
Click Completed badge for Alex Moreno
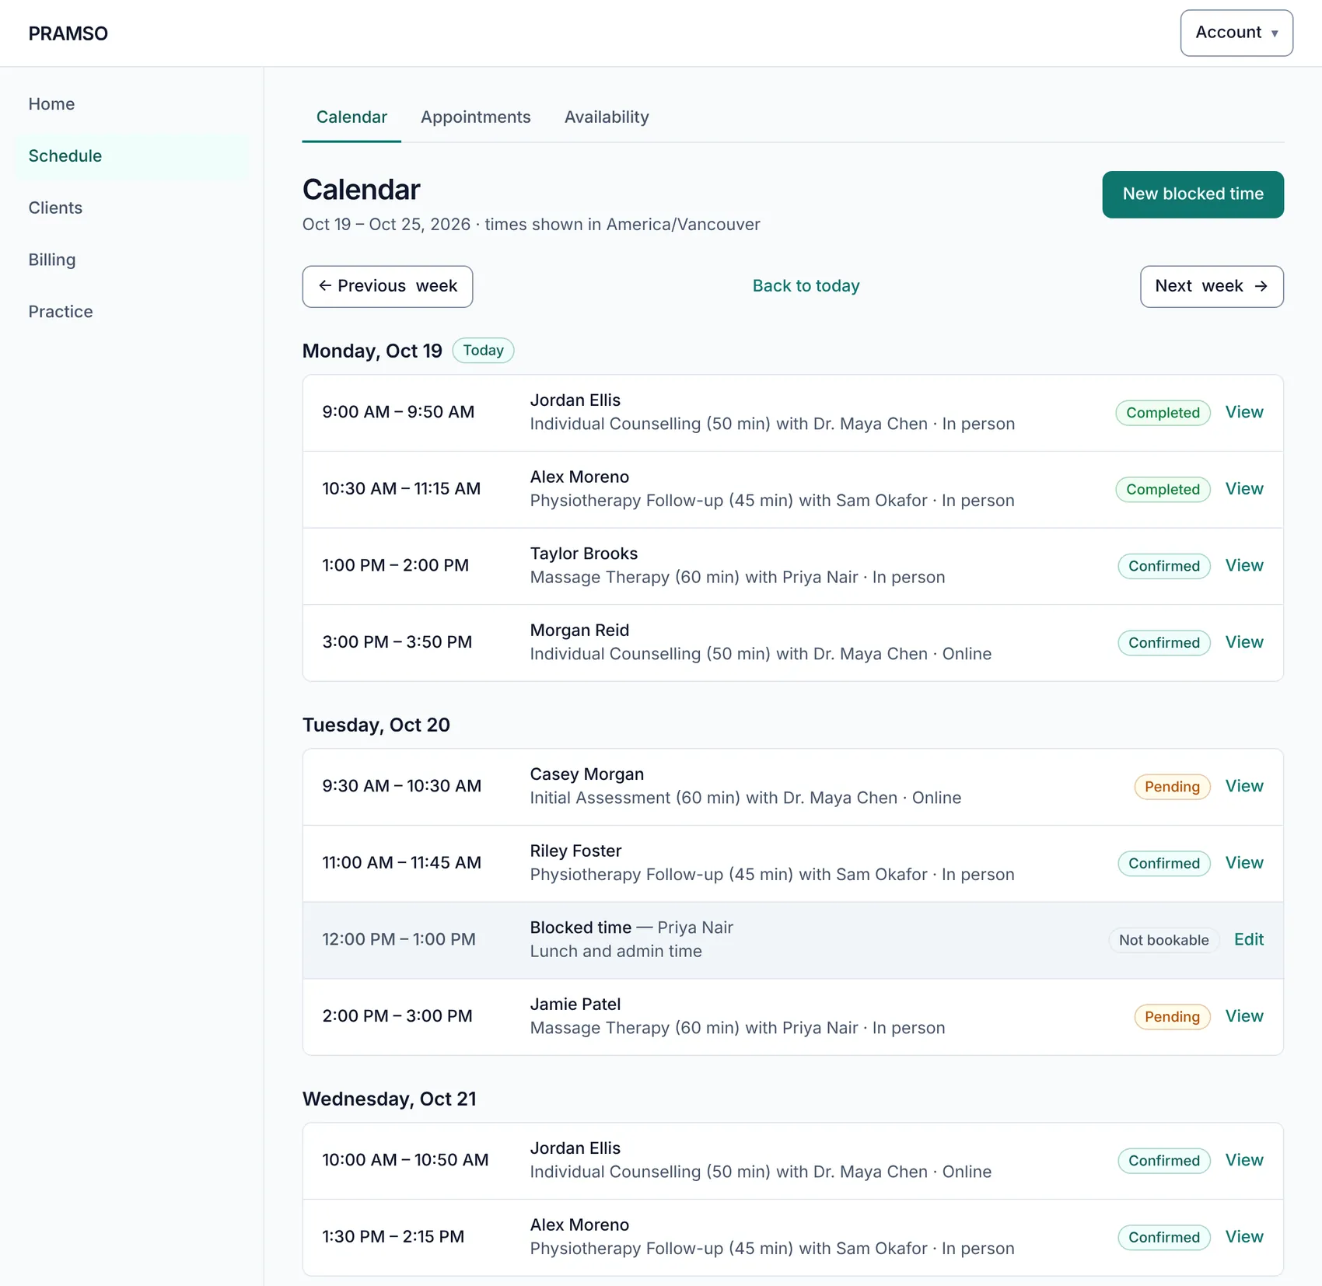click(x=1163, y=490)
